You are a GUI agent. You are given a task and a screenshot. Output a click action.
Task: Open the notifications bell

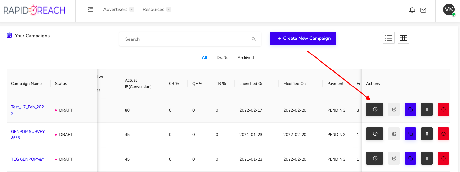click(x=412, y=10)
